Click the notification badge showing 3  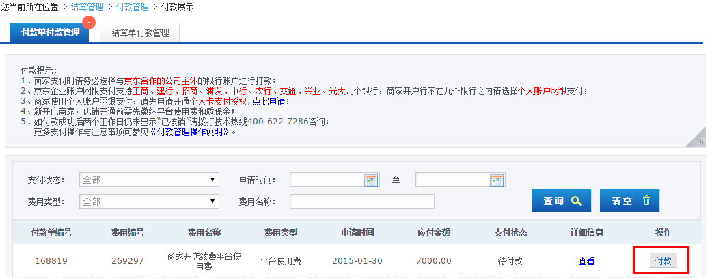(x=87, y=23)
